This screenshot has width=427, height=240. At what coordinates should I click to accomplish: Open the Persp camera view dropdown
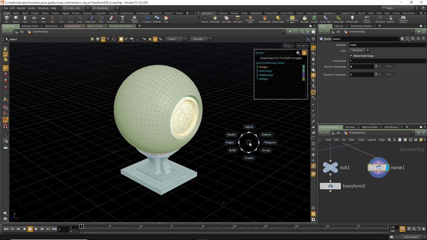coord(288,46)
